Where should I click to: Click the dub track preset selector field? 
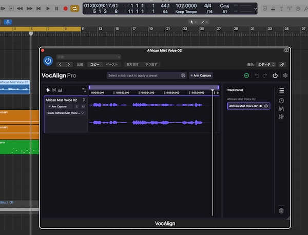143,75
